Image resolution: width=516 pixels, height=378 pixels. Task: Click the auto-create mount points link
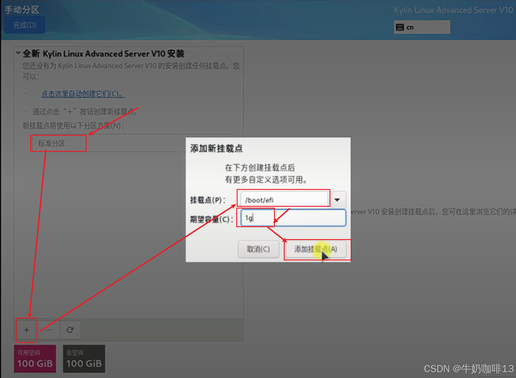83,94
